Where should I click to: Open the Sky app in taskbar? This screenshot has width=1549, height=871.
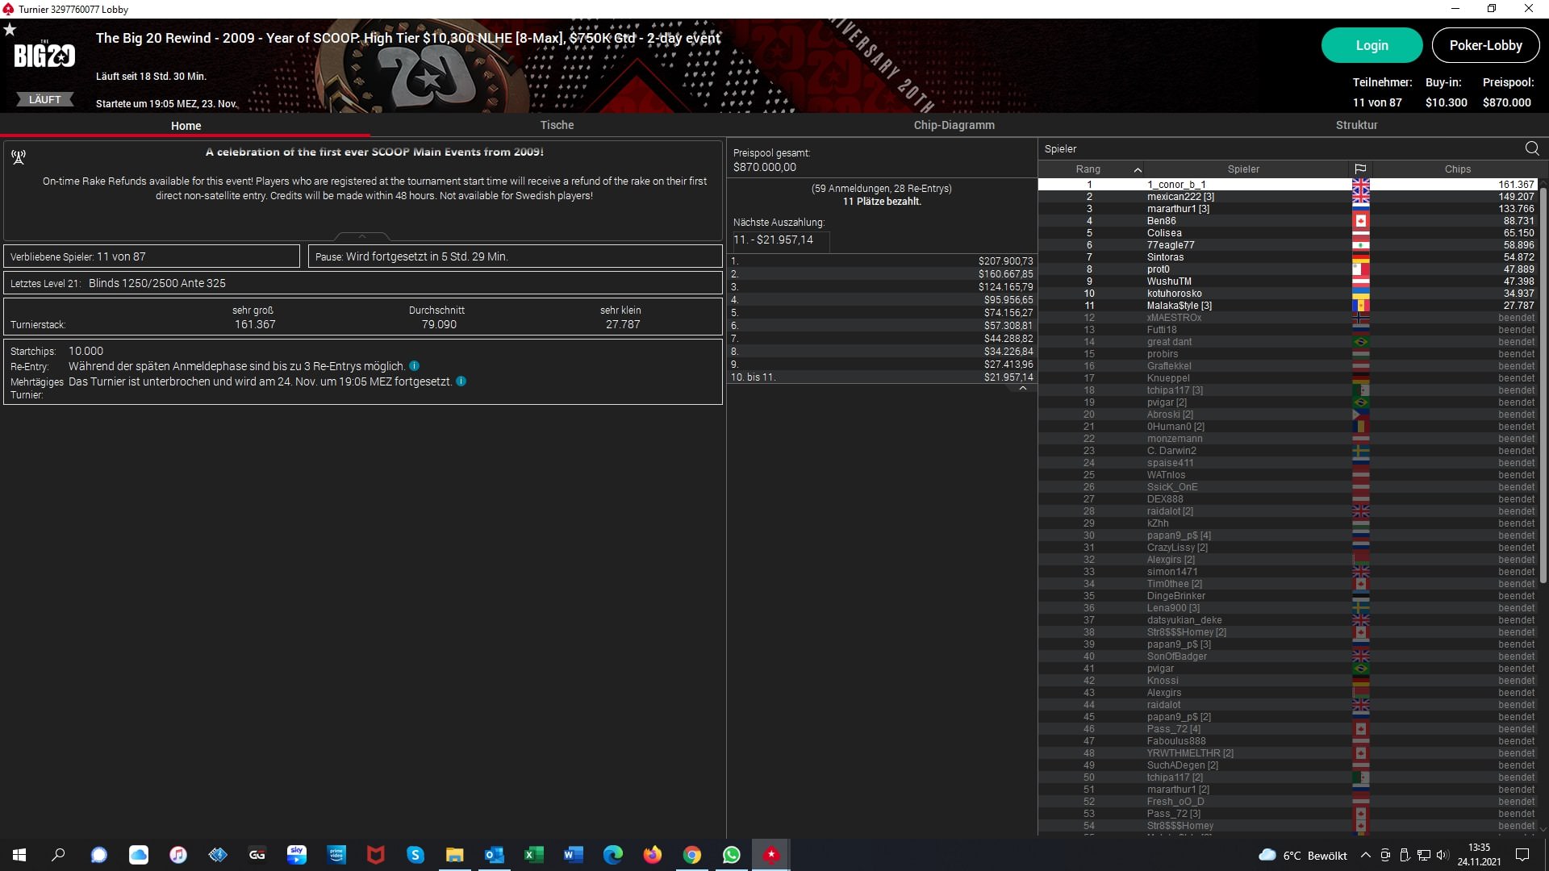[x=297, y=855]
